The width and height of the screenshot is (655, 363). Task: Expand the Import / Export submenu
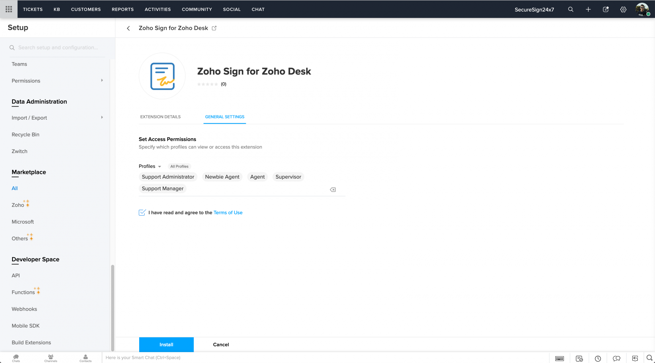[x=102, y=117]
